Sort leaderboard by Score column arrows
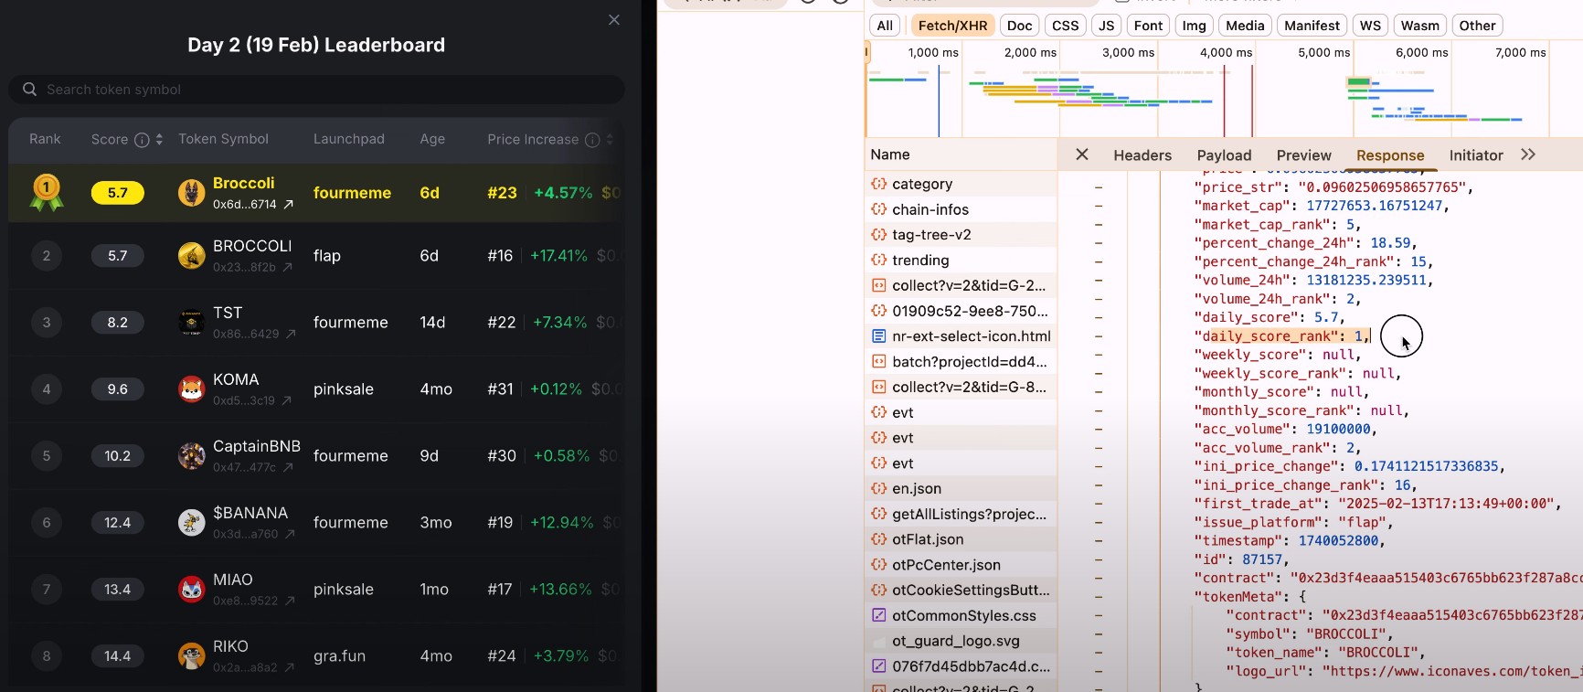 (159, 140)
